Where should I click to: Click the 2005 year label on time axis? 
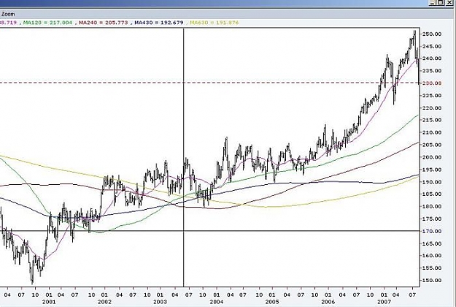272,302
